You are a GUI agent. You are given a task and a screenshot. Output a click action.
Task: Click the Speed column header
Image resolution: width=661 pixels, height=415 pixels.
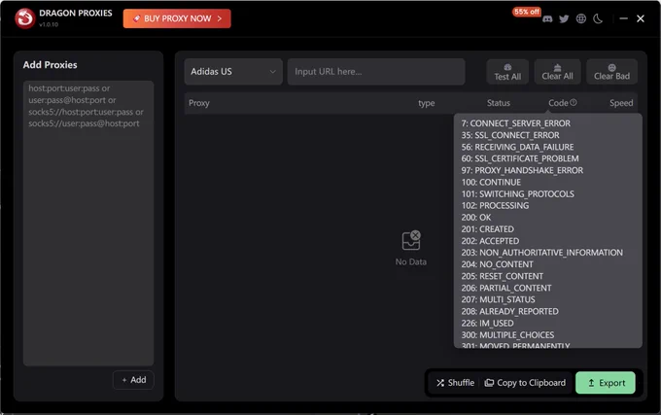coord(621,103)
